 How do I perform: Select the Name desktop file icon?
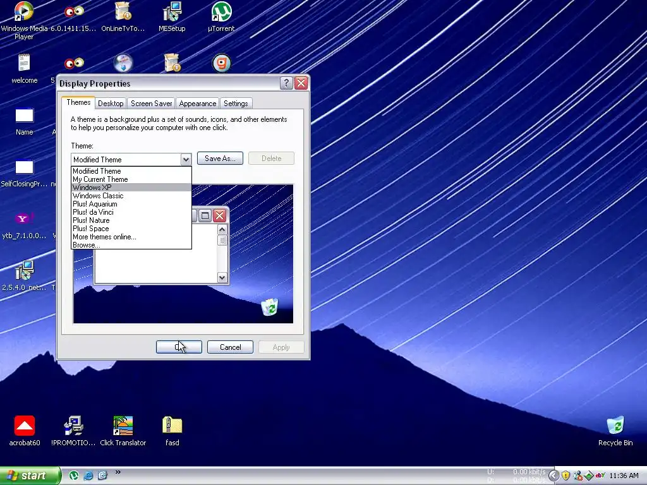(x=25, y=122)
